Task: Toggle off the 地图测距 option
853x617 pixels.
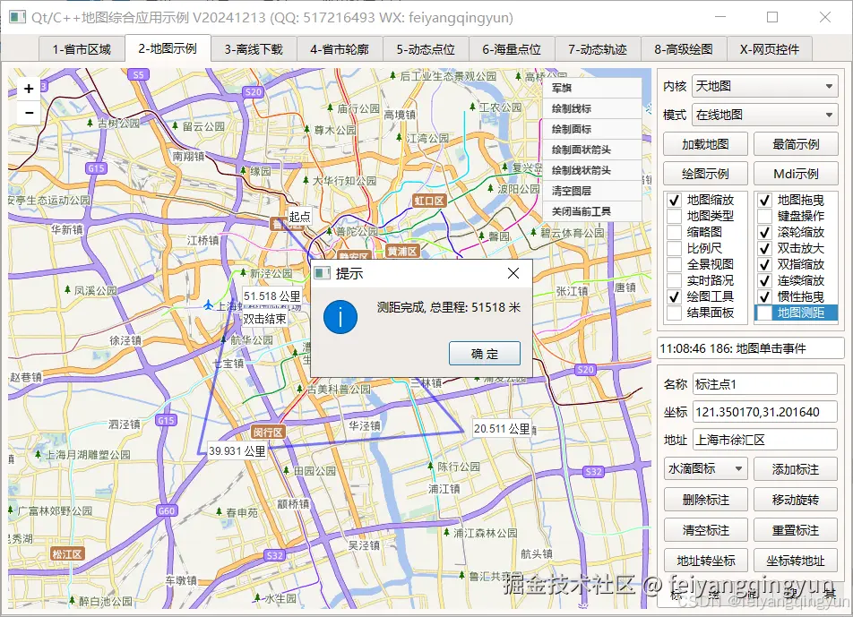Action: click(x=763, y=313)
